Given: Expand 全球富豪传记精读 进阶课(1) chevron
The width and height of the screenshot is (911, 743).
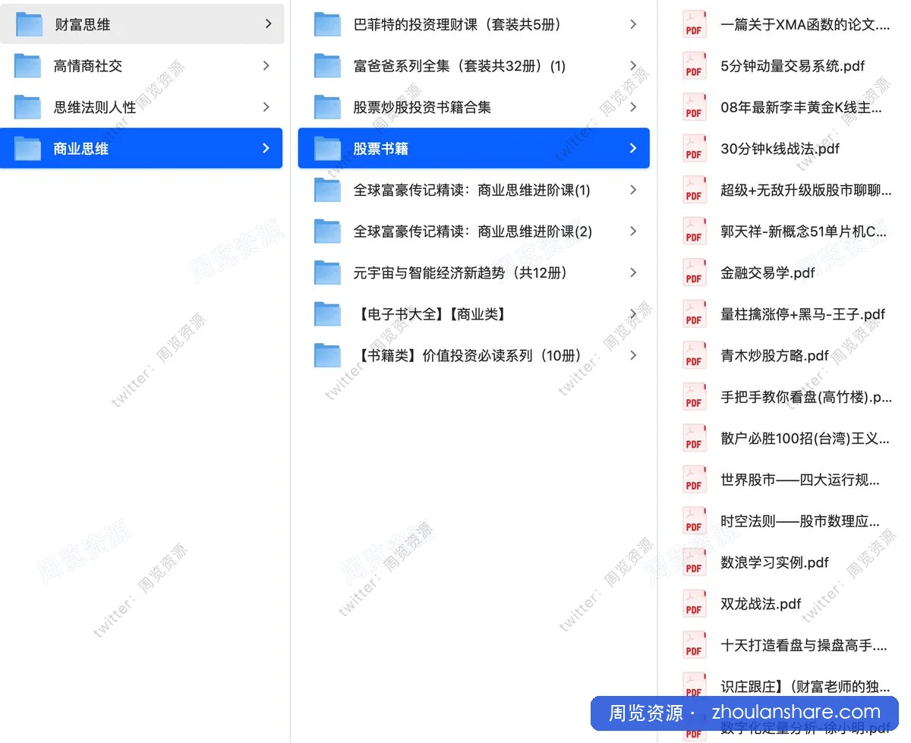Looking at the screenshot, I should pos(633,190).
